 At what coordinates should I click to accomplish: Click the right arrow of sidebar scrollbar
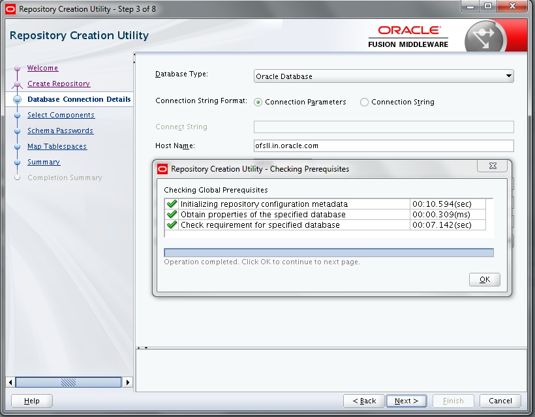pos(128,382)
